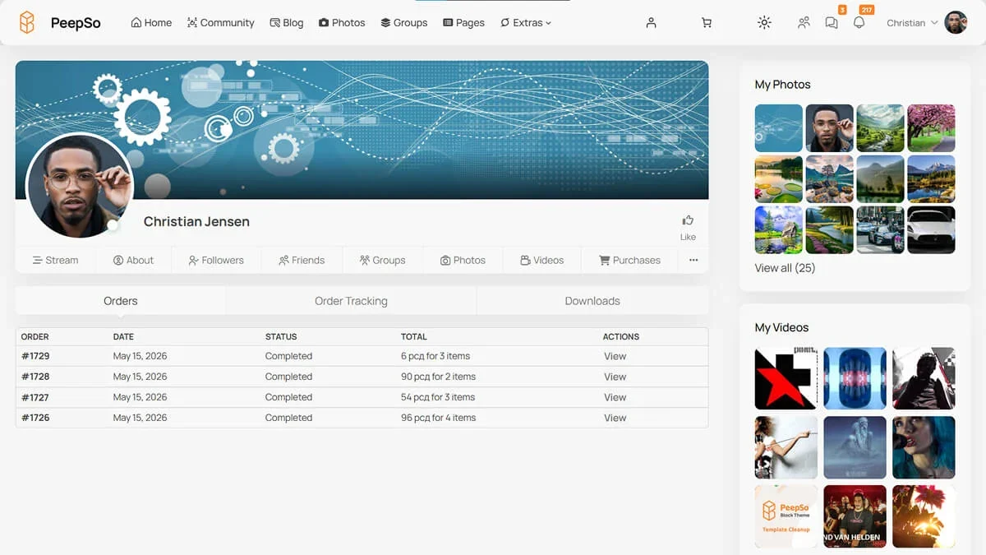Click the large profile avatar
The height and width of the screenshot is (555, 986).
pyautogui.click(x=80, y=187)
